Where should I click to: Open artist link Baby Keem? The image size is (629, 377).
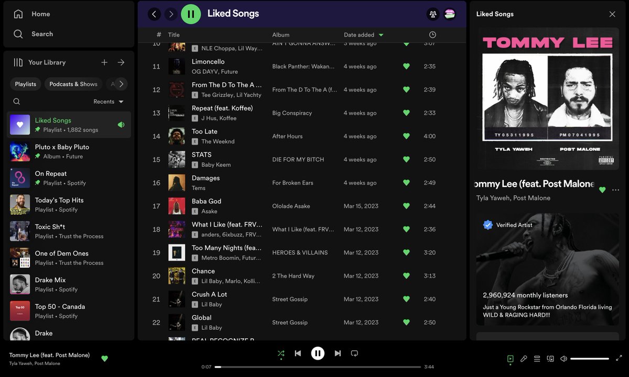[216, 164]
